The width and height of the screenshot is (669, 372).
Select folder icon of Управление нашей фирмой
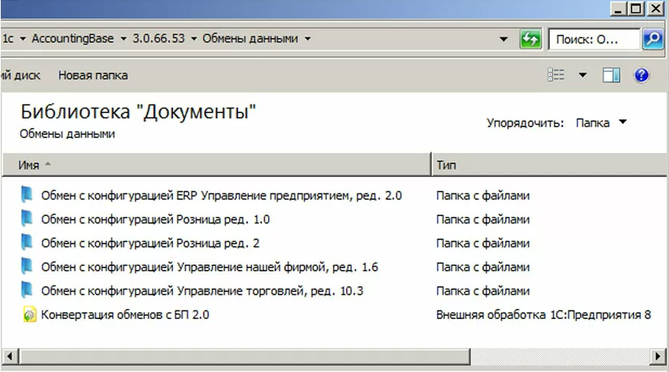coord(27,266)
